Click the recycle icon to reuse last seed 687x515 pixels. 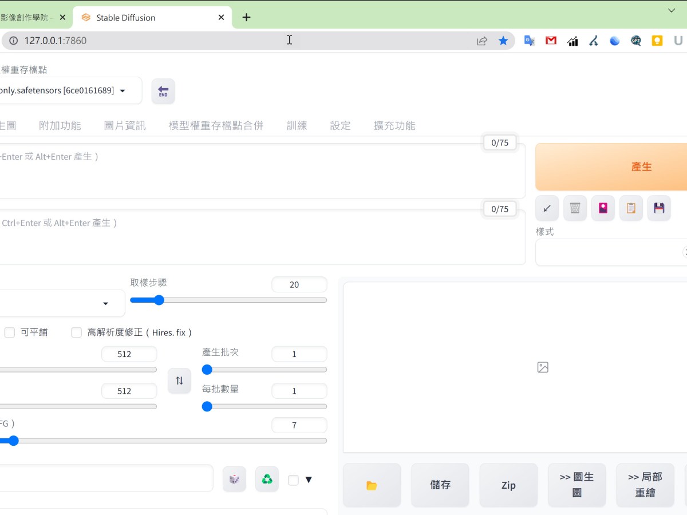tap(267, 479)
